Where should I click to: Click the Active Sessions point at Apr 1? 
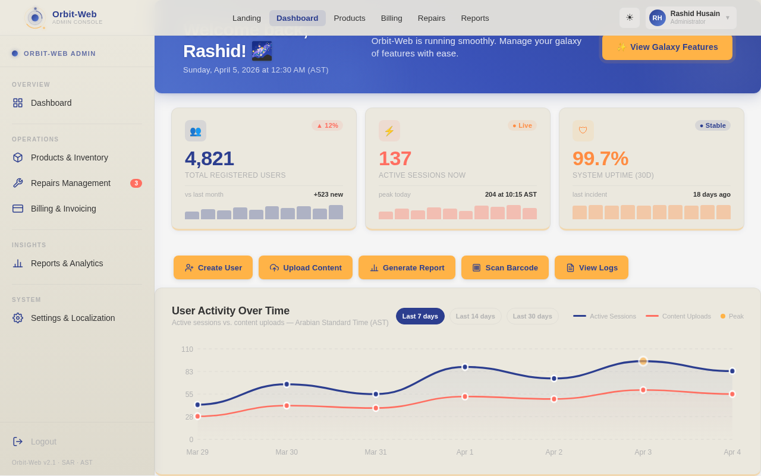pyautogui.click(x=465, y=367)
